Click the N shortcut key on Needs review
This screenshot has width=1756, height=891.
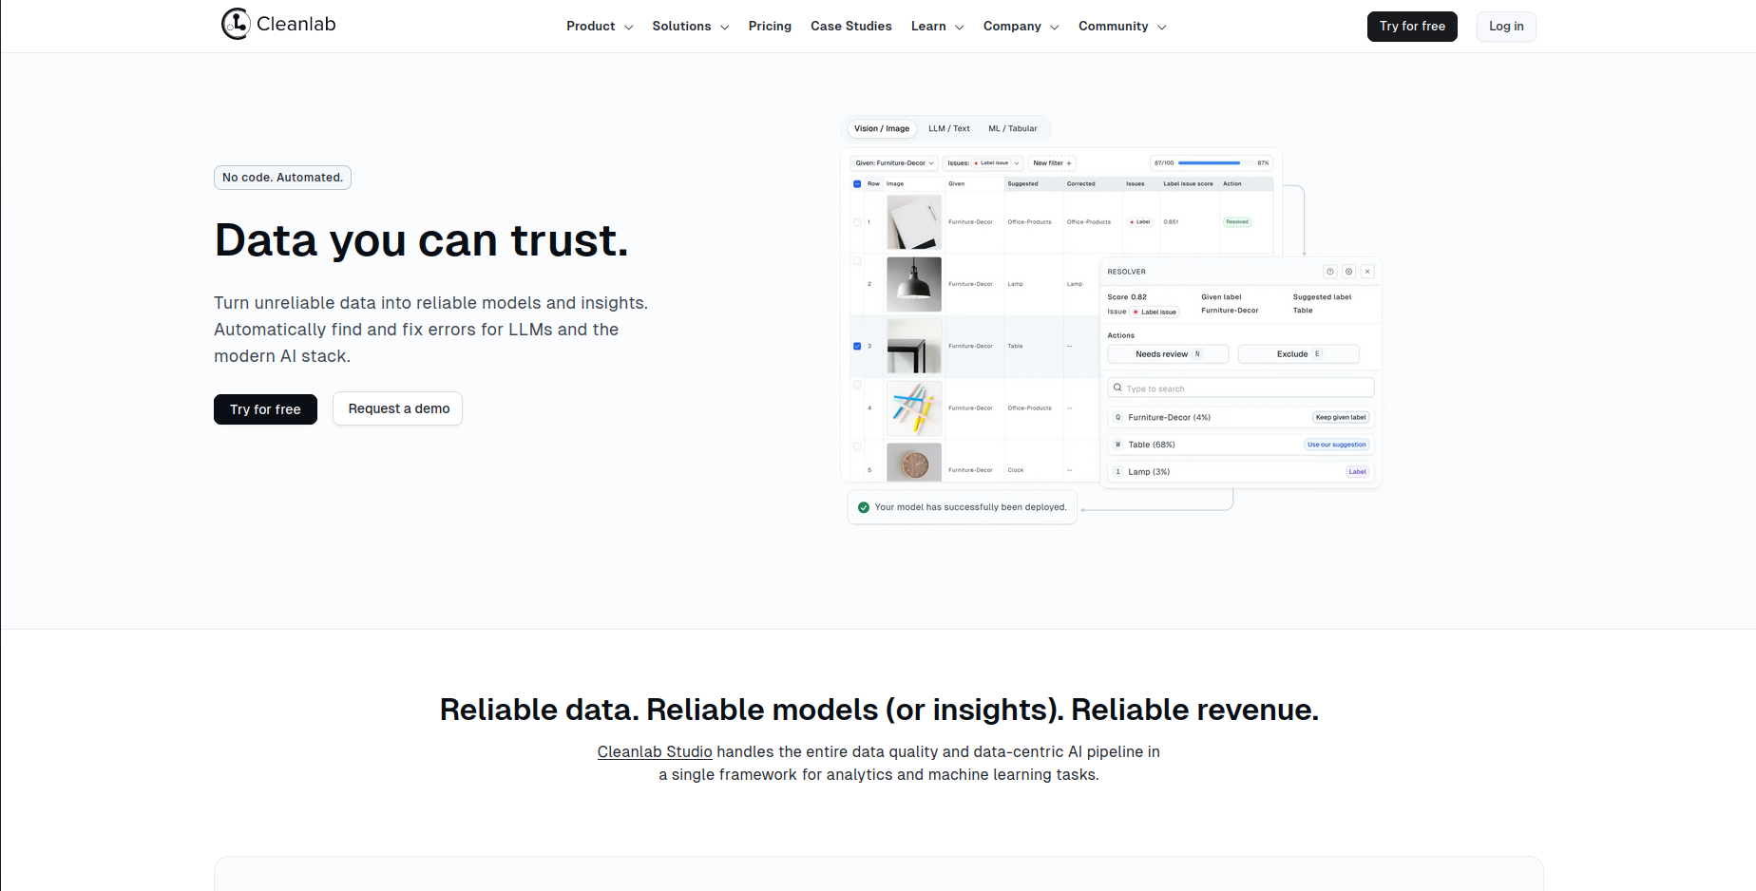(x=1197, y=353)
